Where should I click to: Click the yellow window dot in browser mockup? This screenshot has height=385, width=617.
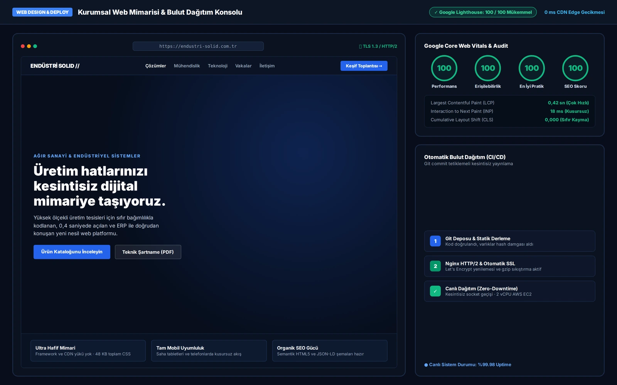29,46
